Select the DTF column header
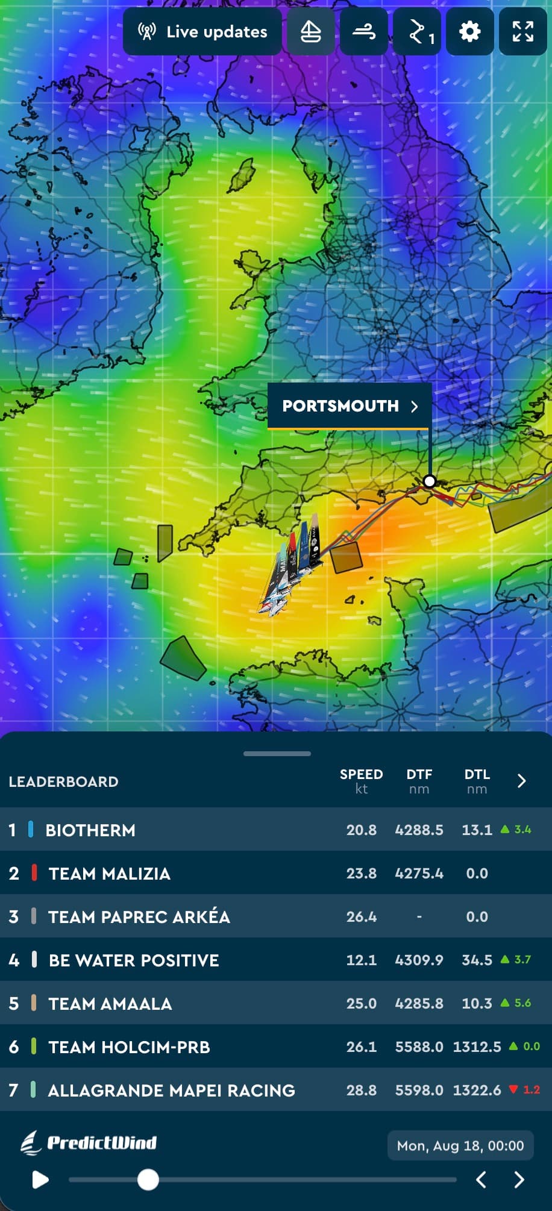 coord(419,781)
